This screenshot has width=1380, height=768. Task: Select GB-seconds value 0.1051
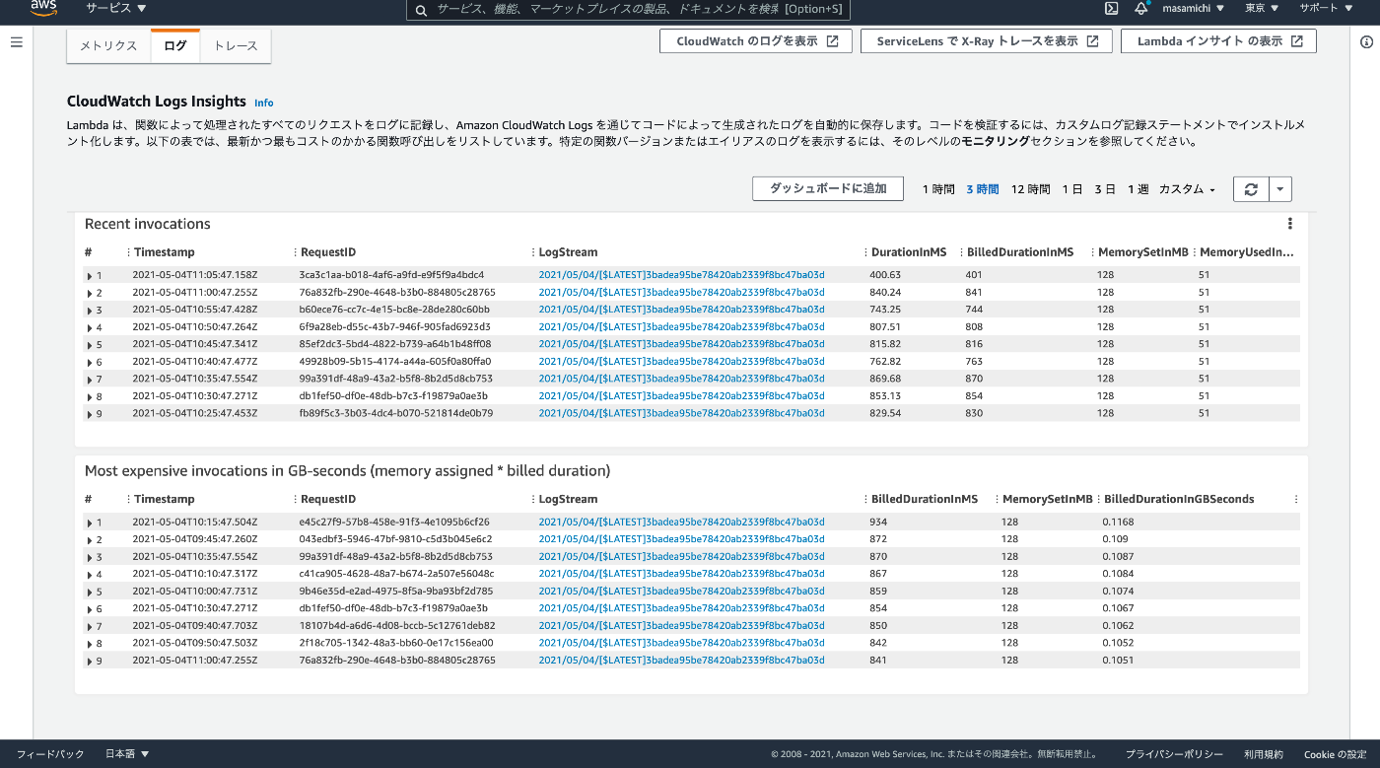(x=1118, y=660)
